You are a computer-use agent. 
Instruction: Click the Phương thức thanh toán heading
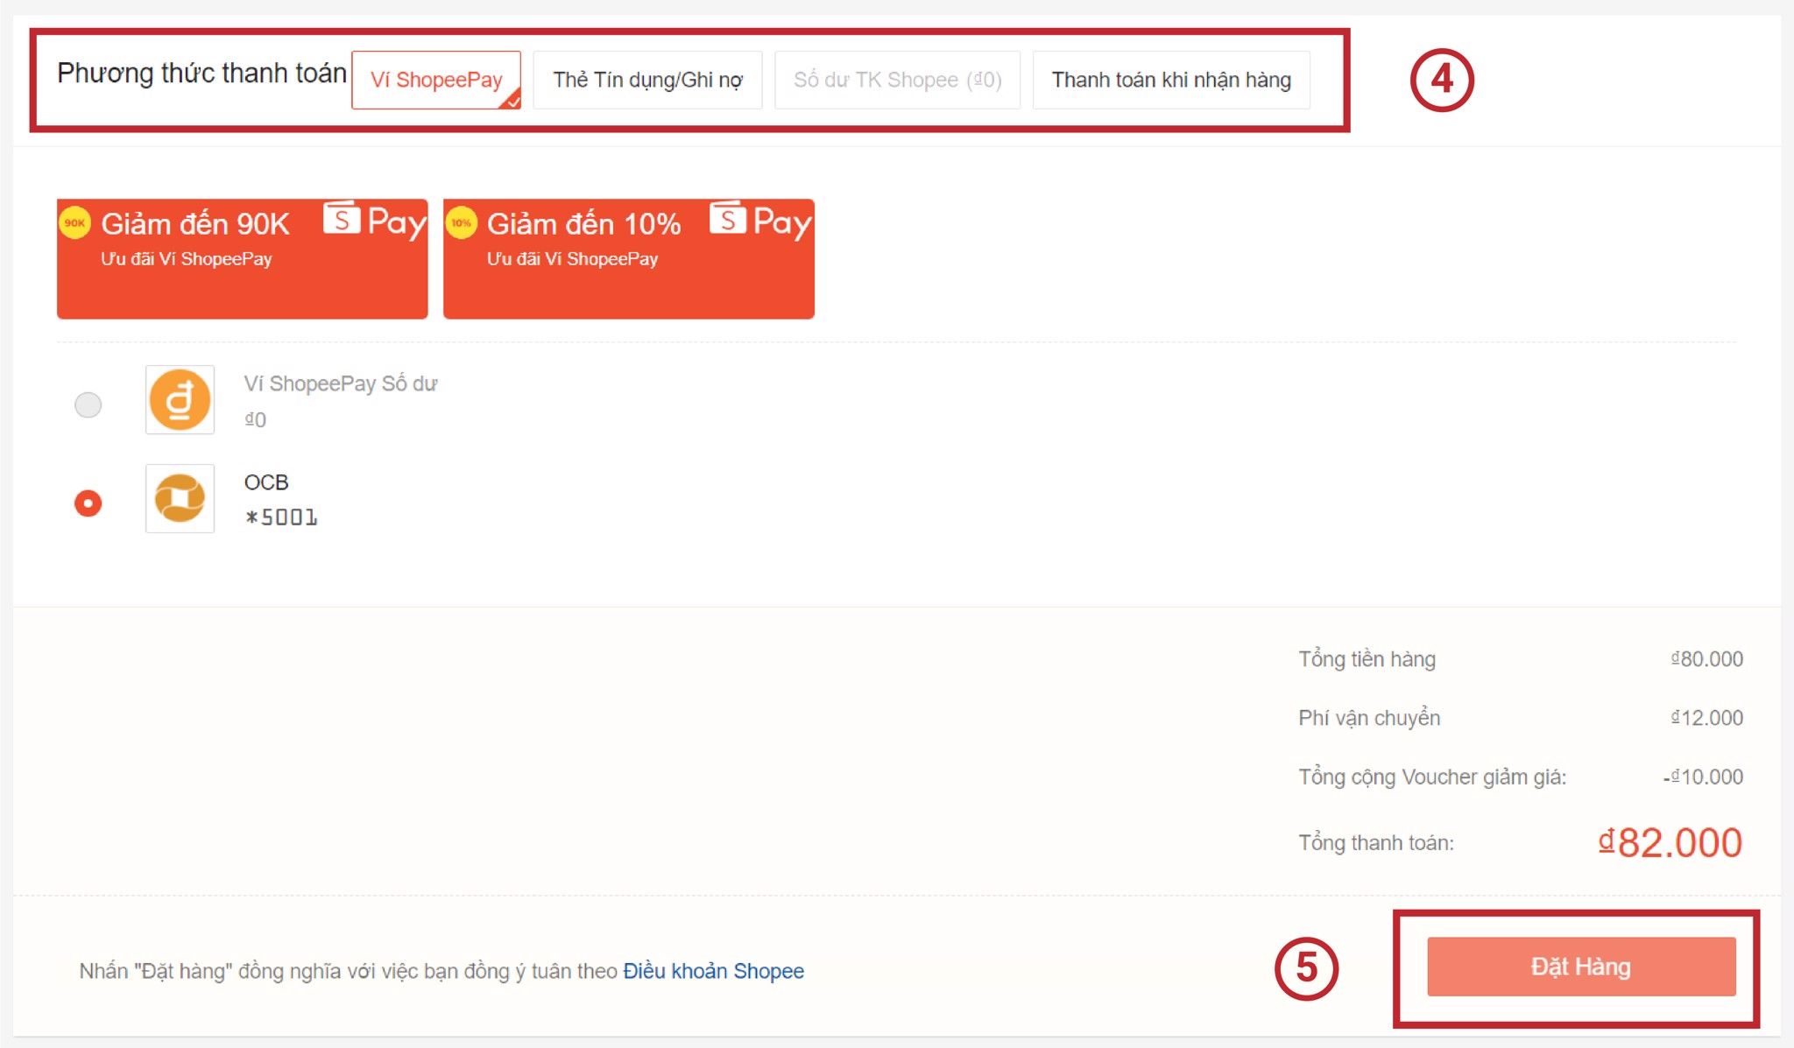(201, 74)
